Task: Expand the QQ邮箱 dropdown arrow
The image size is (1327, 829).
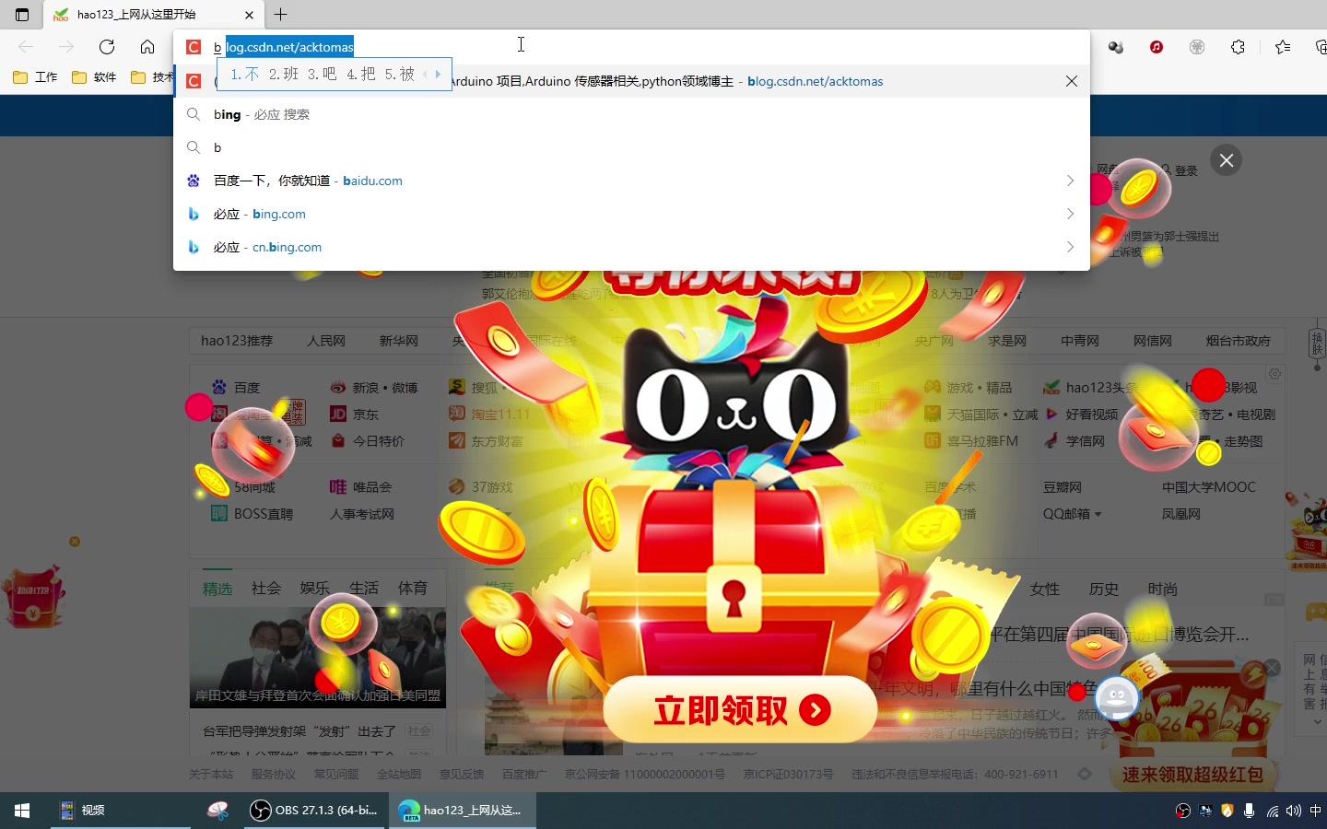Action: coord(1098,514)
